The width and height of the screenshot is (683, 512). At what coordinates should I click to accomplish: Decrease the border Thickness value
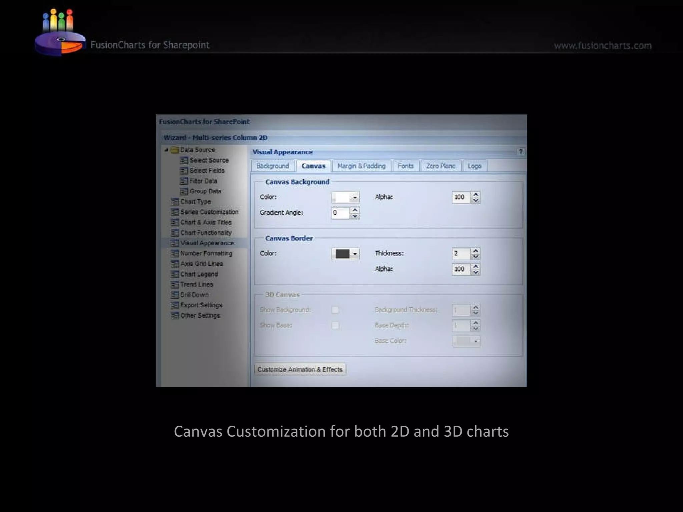click(476, 257)
